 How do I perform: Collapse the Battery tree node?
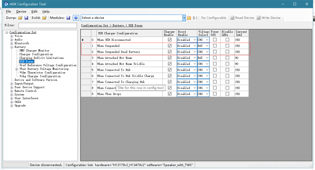(12, 47)
